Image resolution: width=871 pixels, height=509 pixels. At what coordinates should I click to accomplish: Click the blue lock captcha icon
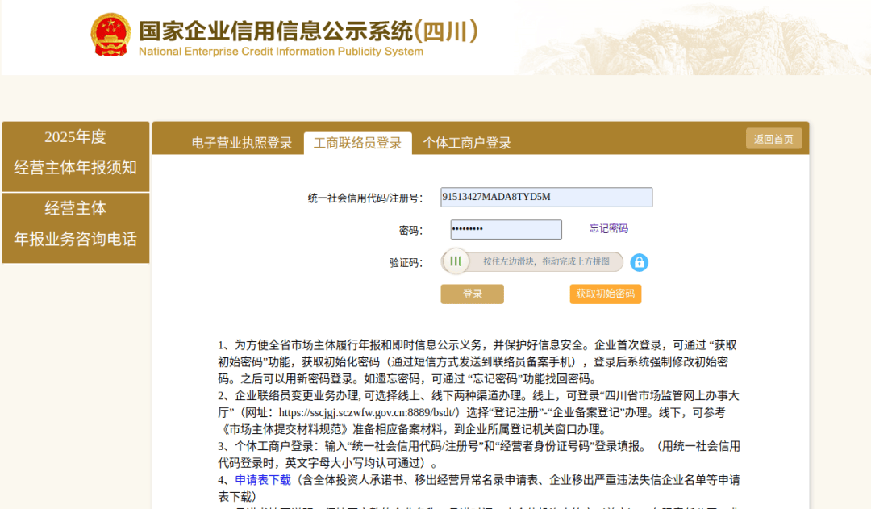point(640,261)
